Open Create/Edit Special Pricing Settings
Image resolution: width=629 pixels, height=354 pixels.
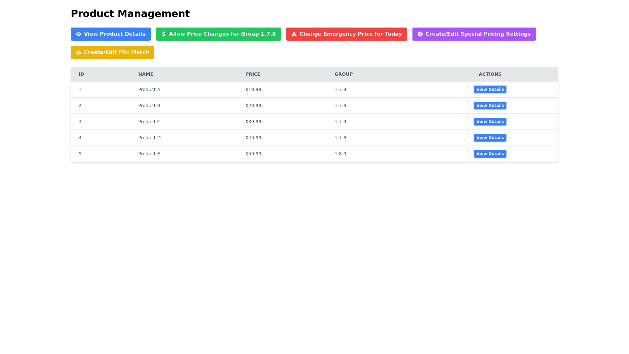[474, 34]
